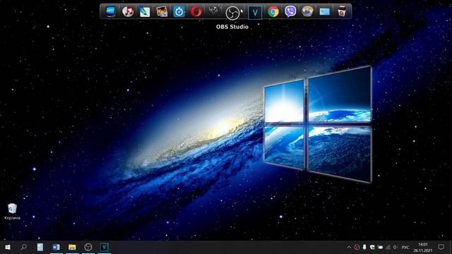The height and width of the screenshot is (254, 452).
Task: Open the photos pictures icon in dock
Action: pyautogui.click(x=162, y=12)
